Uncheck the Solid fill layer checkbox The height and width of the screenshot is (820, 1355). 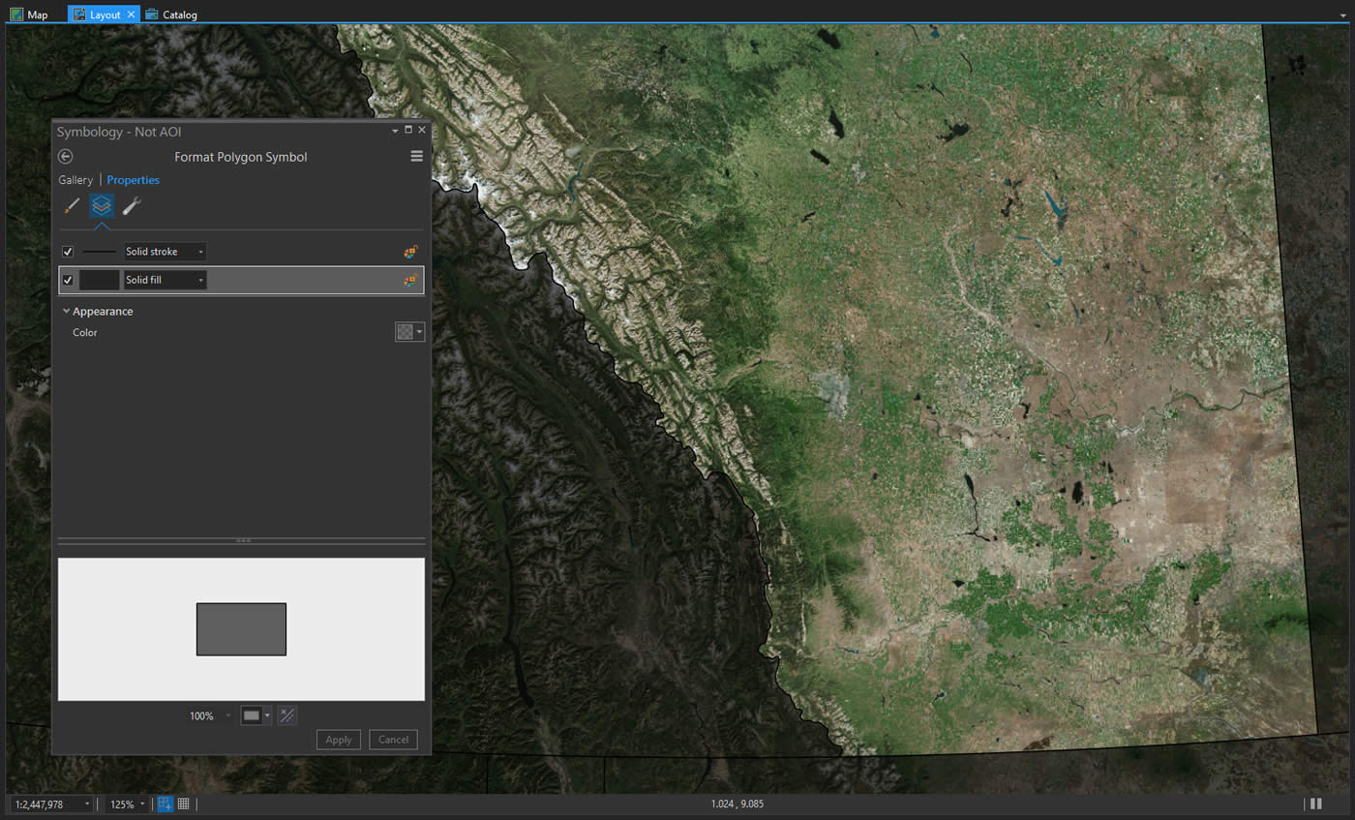68,281
